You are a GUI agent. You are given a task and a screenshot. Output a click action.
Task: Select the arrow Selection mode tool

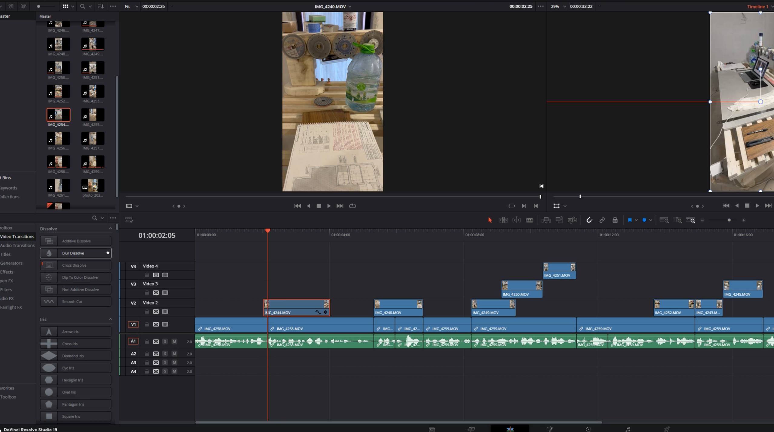(x=490, y=220)
